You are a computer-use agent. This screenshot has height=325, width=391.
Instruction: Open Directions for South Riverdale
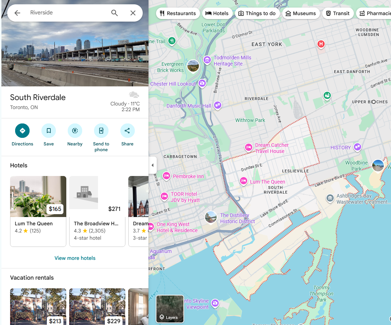click(22, 131)
